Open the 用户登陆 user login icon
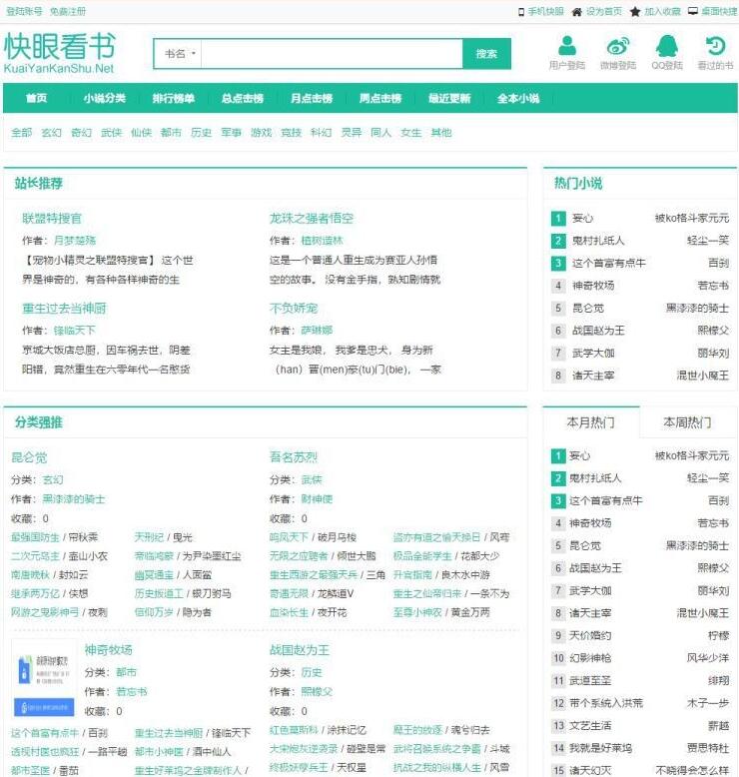 567,46
